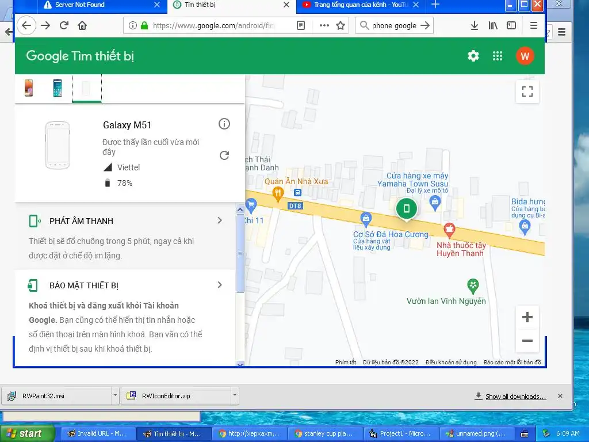The width and height of the screenshot is (589, 442).
Task: Reload the current page
Action: pos(64,25)
